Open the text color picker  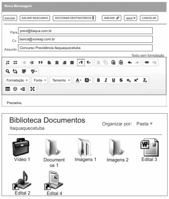point(78,80)
